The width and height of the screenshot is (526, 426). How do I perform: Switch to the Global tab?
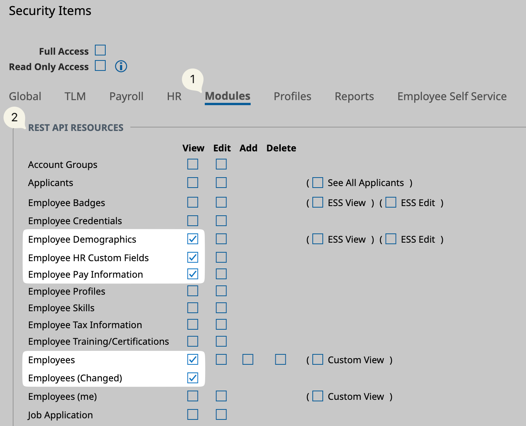pyautogui.click(x=25, y=96)
